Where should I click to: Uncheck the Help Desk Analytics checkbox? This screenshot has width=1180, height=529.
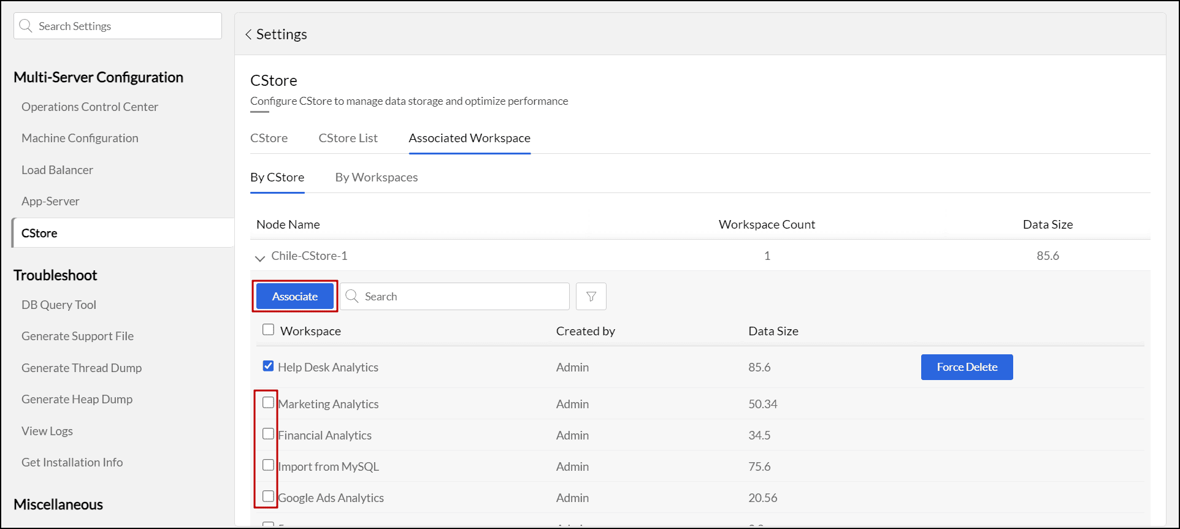click(268, 366)
